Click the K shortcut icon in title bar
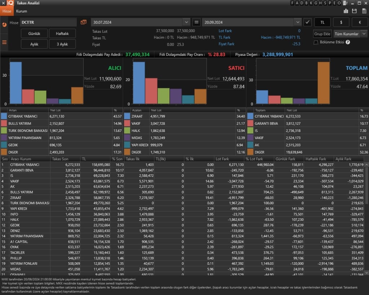369x295 pixels. point(311,3)
